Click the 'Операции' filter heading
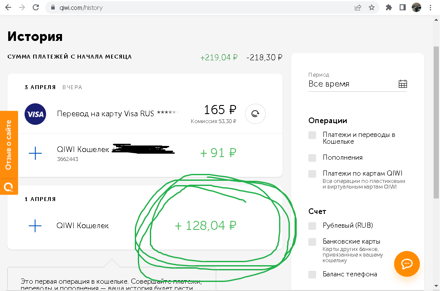 click(328, 121)
